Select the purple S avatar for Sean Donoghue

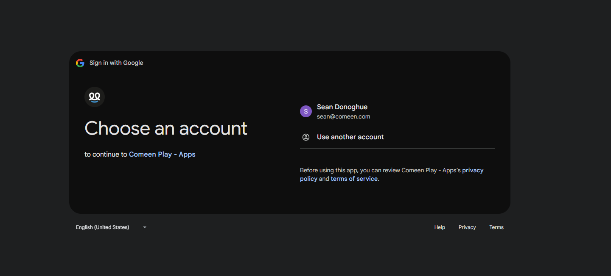306,111
